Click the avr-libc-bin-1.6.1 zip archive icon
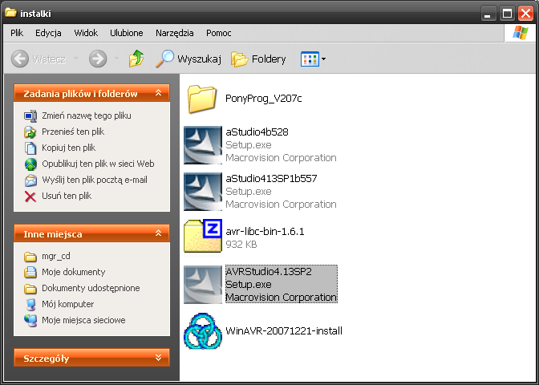Viewport: 539px width, 385px height. coord(202,237)
